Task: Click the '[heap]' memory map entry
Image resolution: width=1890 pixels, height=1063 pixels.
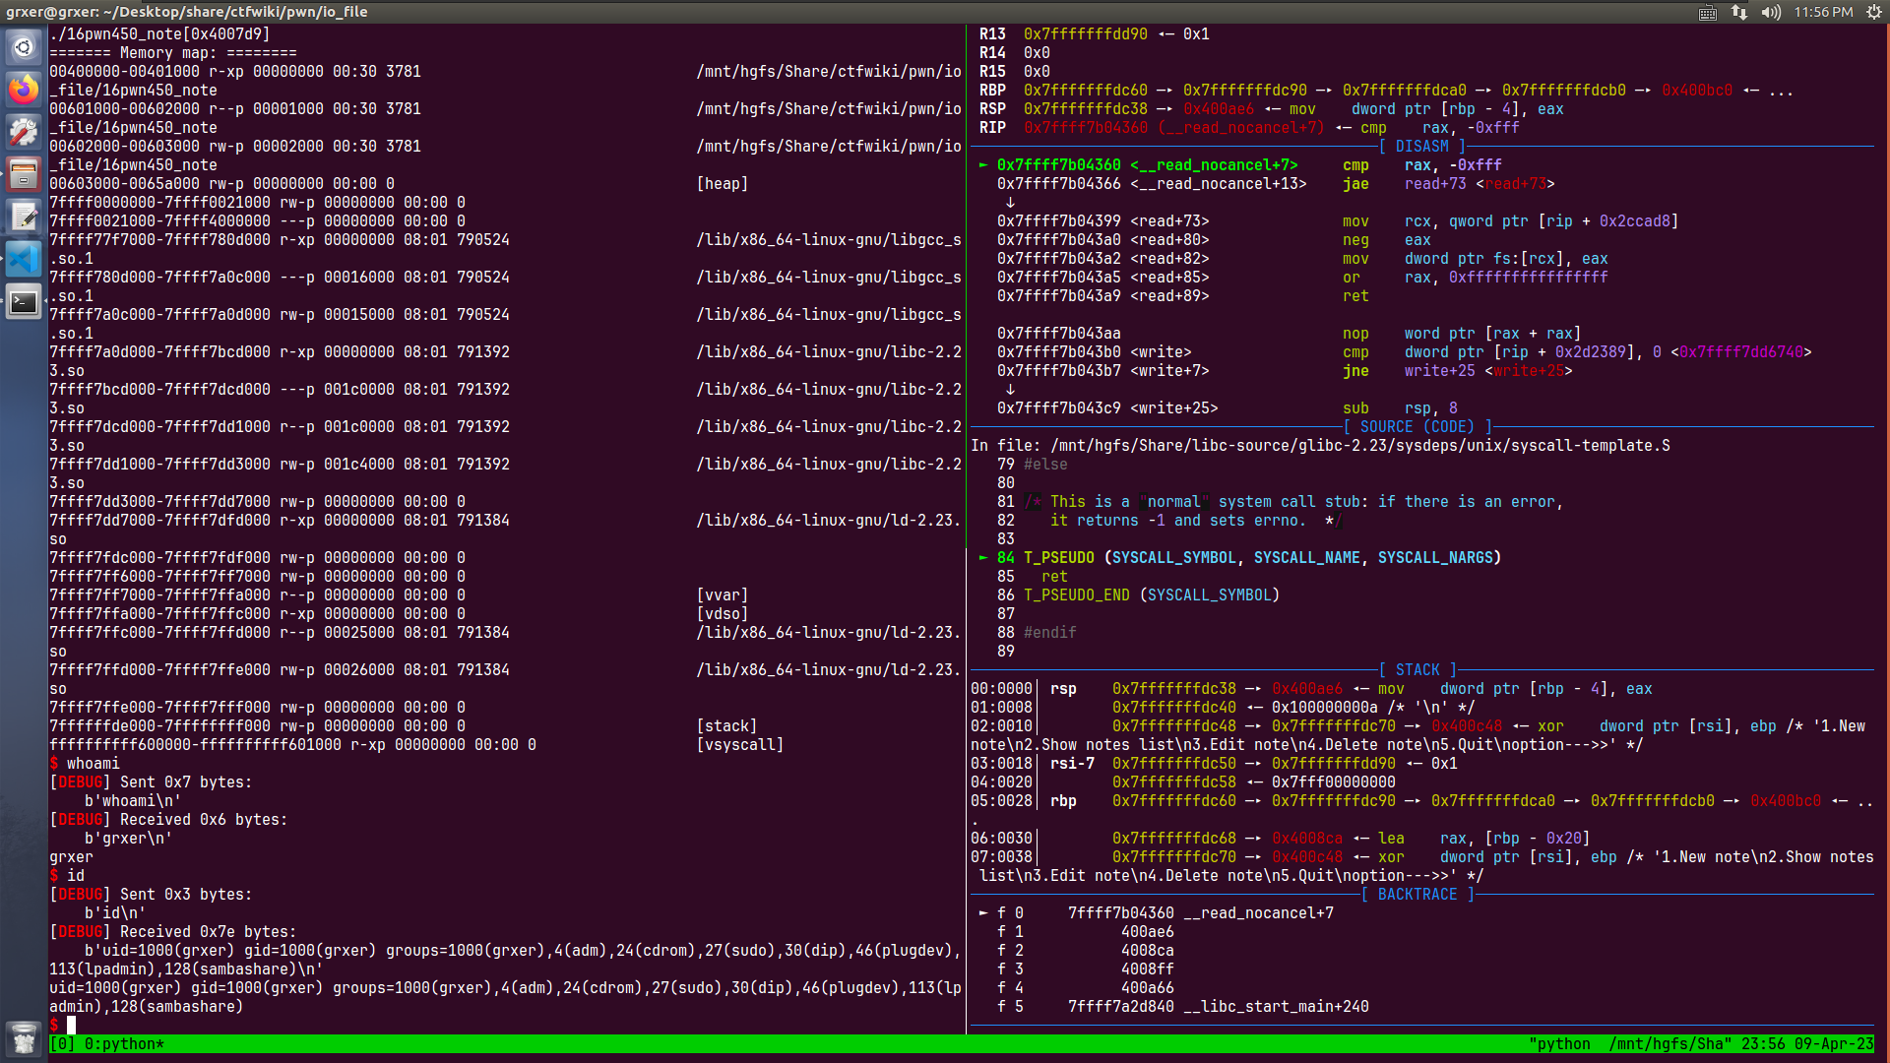Action: [x=723, y=184]
